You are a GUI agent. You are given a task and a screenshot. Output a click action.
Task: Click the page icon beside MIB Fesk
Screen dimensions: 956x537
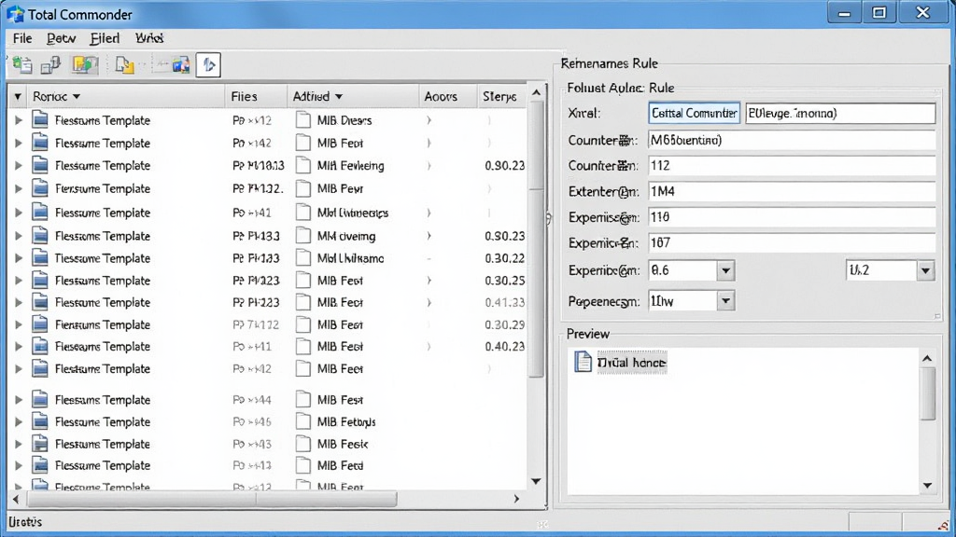303,444
